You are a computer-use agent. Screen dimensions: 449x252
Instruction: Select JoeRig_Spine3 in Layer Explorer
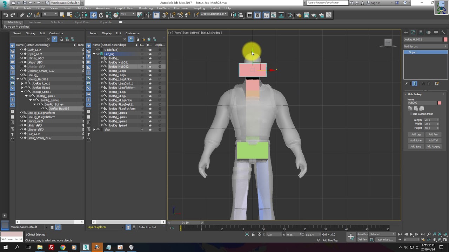[x=118, y=121]
